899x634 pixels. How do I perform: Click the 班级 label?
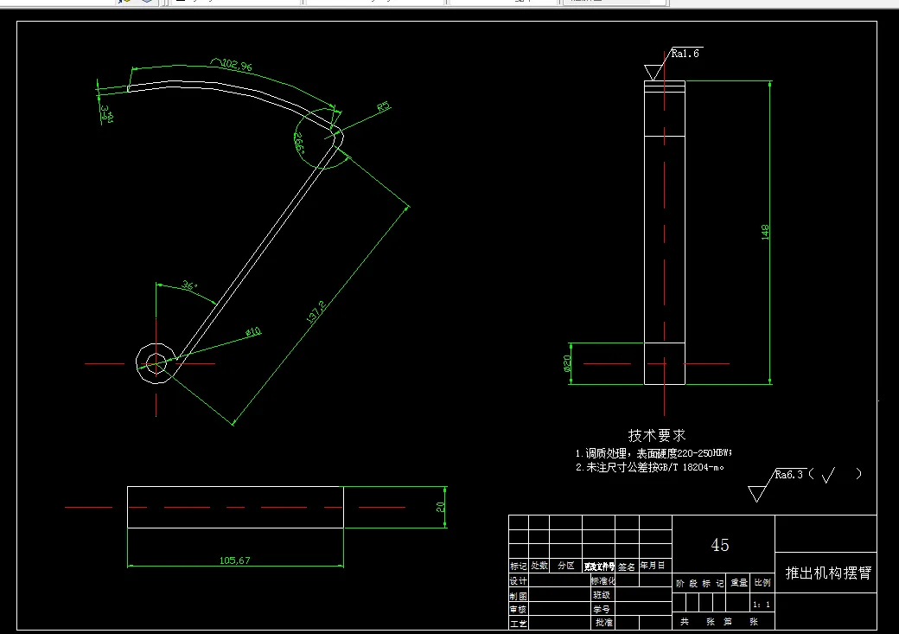(x=602, y=595)
